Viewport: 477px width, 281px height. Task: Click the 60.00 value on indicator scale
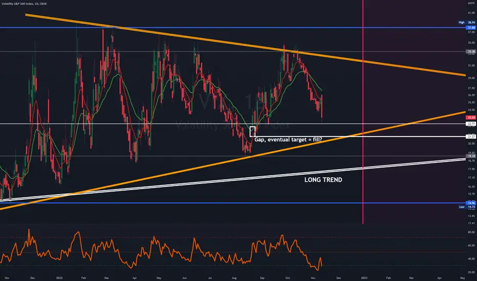[x=471, y=245]
